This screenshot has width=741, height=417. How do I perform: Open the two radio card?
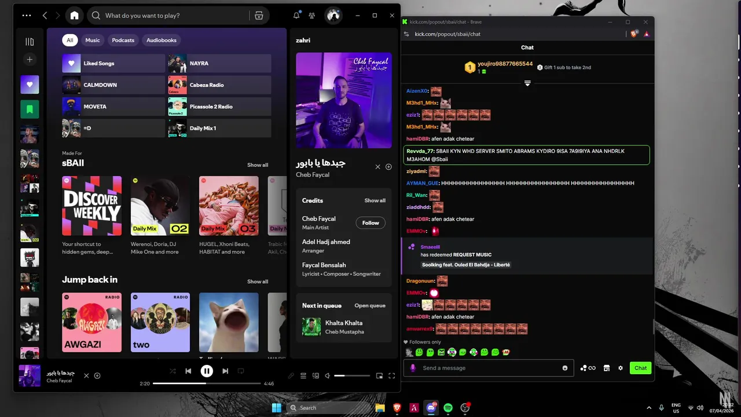tap(160, 322)
